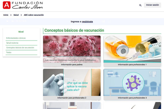Viewport: 164px width, 109px height.
Task: Open the vaccine vials and syringes thumbnail
Action: click(132, 49)
